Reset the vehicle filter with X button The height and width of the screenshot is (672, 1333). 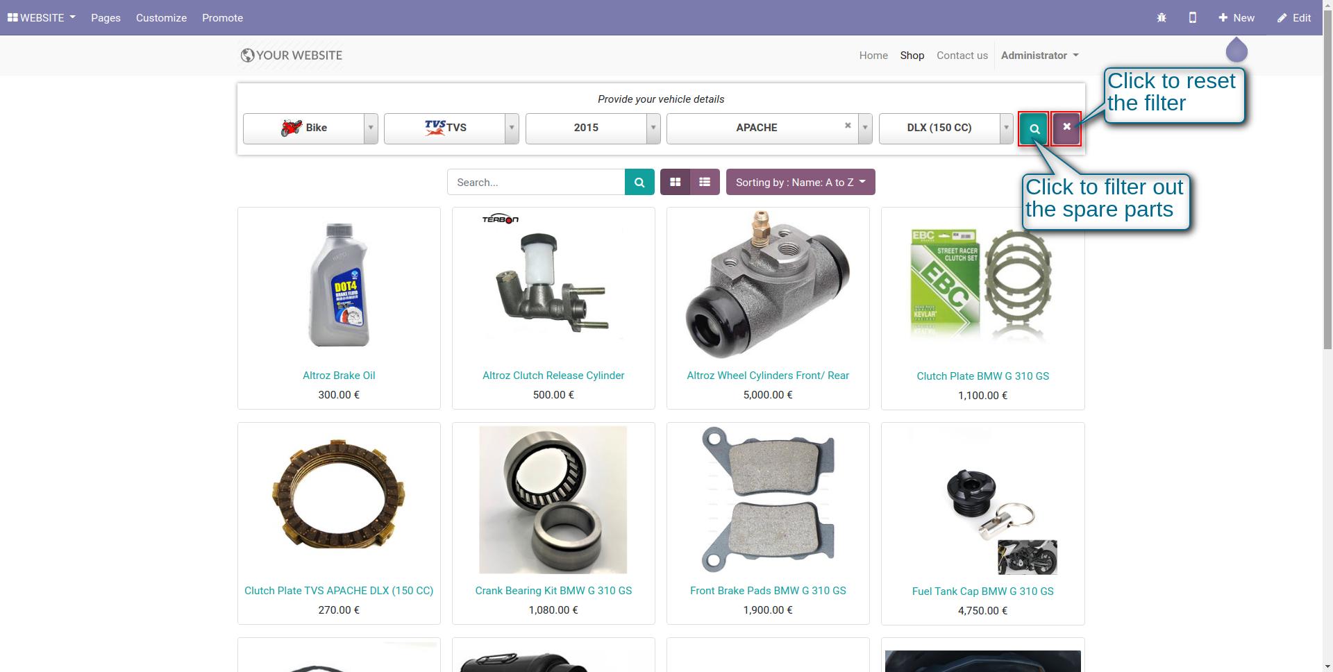coord(1066,128)
